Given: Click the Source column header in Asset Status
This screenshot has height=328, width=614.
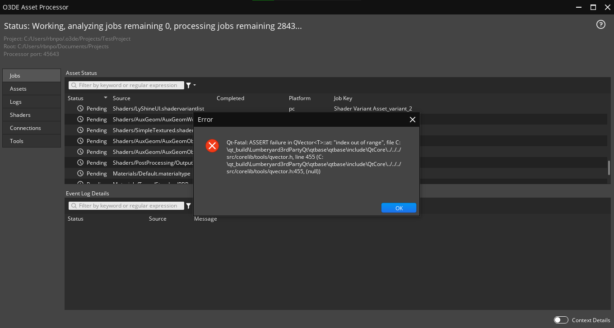Looking at the screenshot, I should click(121, 98).
